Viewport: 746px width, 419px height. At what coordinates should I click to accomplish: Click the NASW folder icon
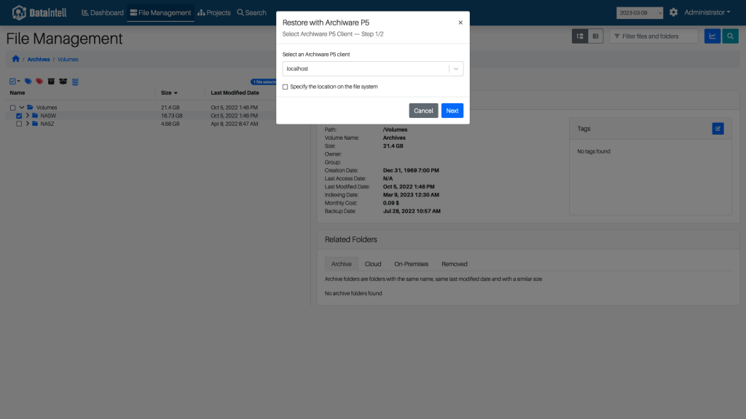point(35,116)
